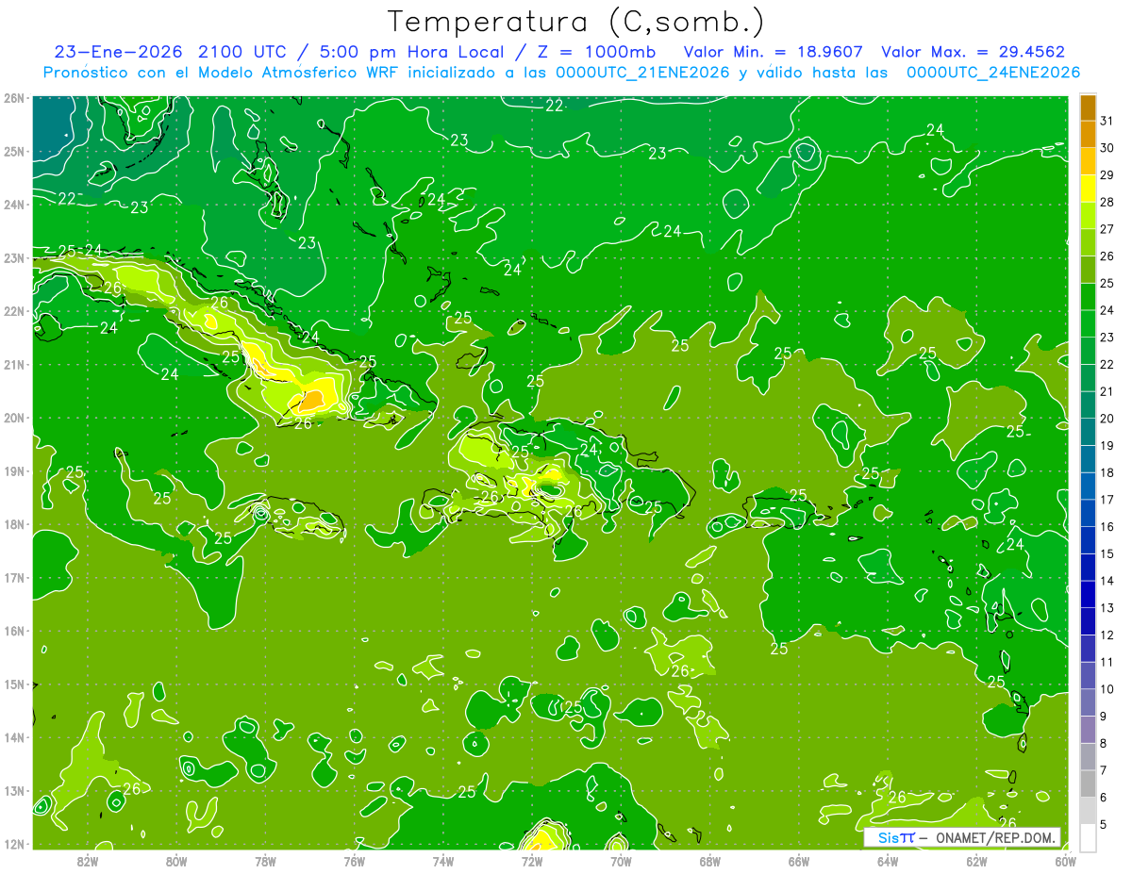
Task: Click colorbar label '31'
Action: pyautogui.click(x=1107, y=121)
